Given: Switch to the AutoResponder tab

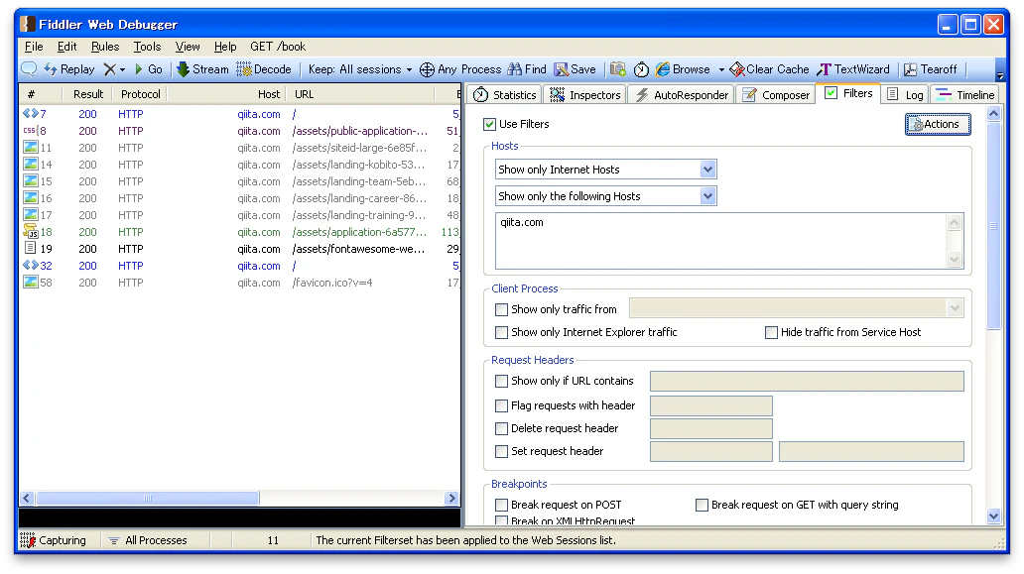Looking at the screenshot, I should coord(682,95).
